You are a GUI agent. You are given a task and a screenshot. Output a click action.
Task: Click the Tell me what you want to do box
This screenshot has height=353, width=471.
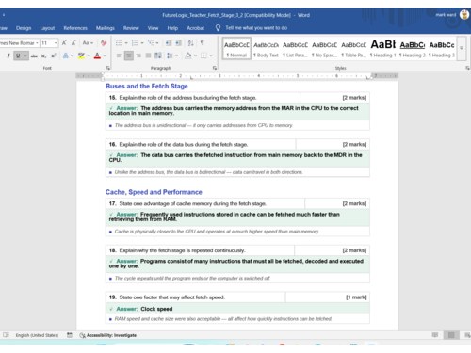click(x=256, y=28)
